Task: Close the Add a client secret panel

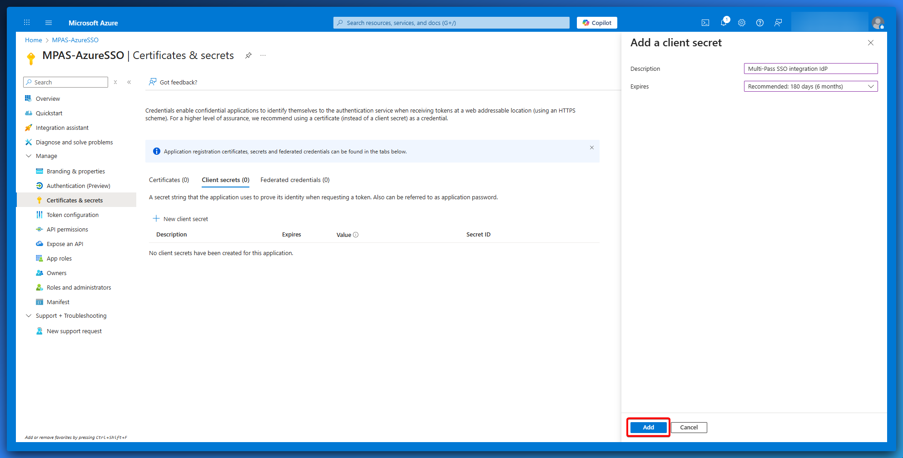Action: click(x=871, y=43)
